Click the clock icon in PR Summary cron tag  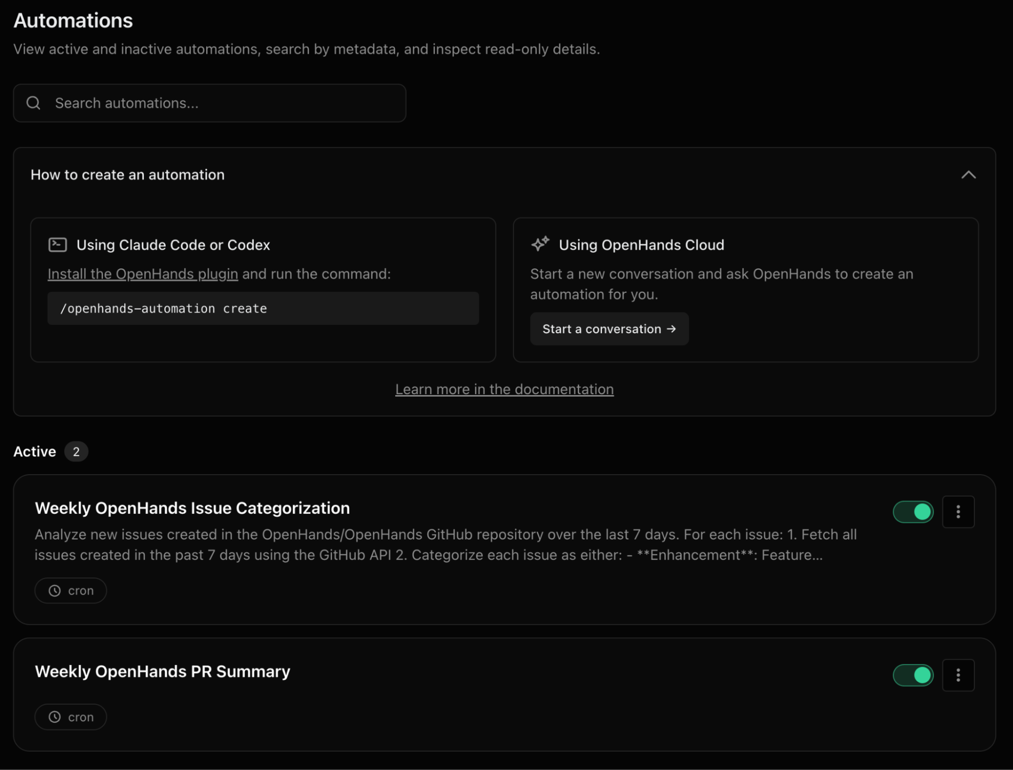pos(55,717)
